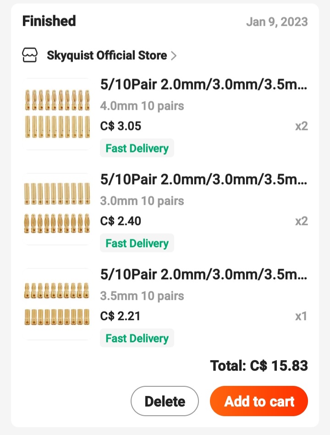Open Skyquist Official Store chevron arrow
This screenshot has width=330, height=435.
tap(174, 56)
